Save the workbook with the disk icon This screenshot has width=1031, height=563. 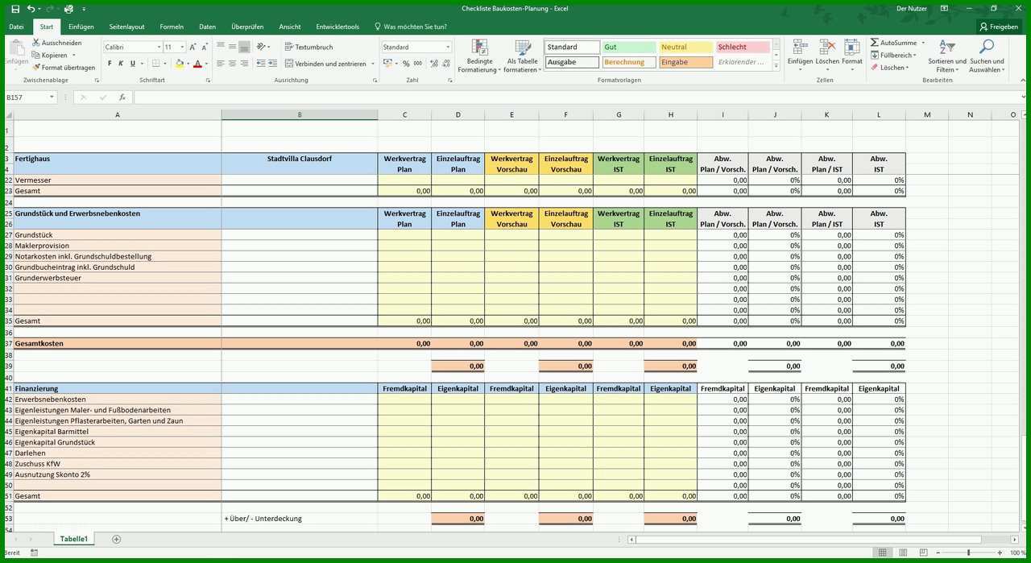tap(15, 8)
